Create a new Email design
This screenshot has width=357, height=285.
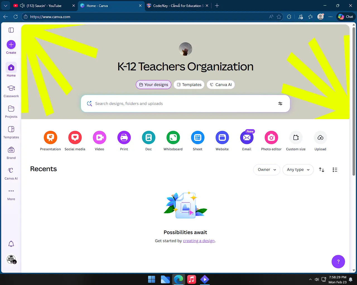coord(247,141)
